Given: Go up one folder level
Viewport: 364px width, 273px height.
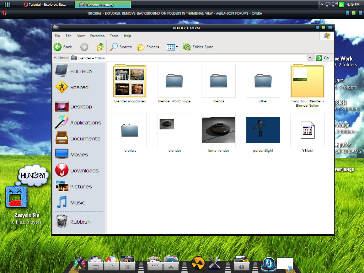Looking at the screenshot, I should 101,47.
